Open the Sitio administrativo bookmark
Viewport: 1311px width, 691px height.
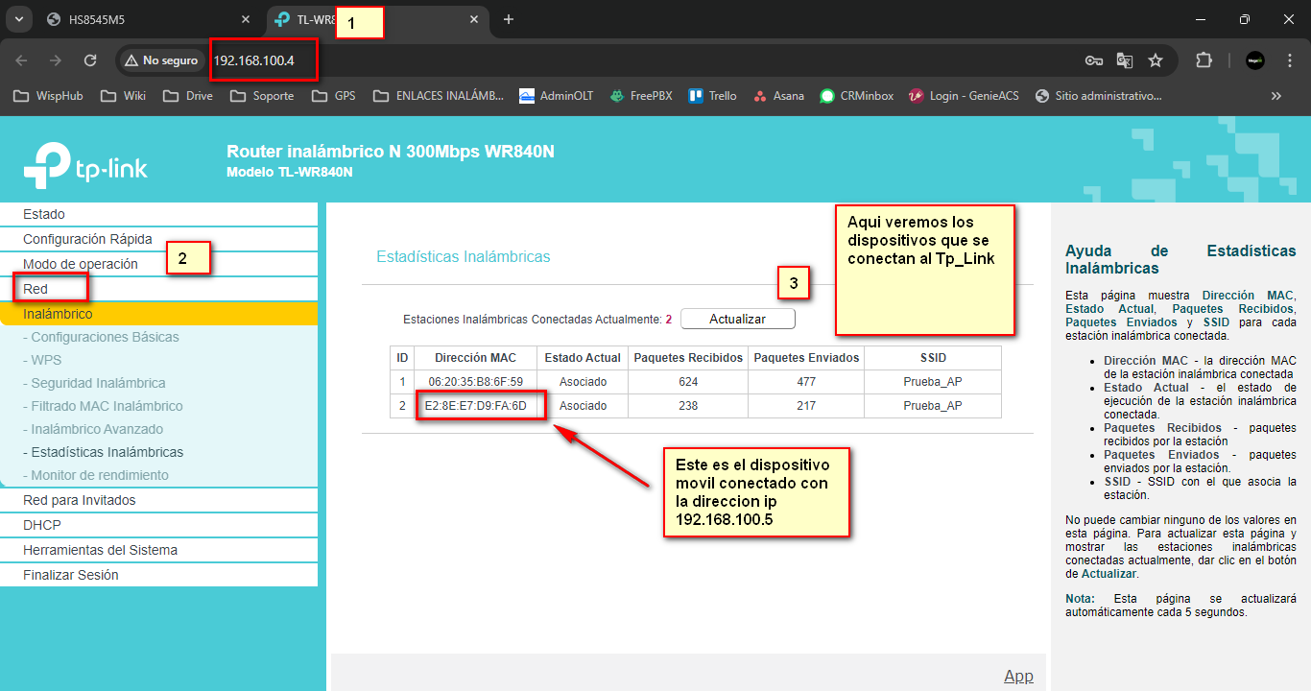1098,96
